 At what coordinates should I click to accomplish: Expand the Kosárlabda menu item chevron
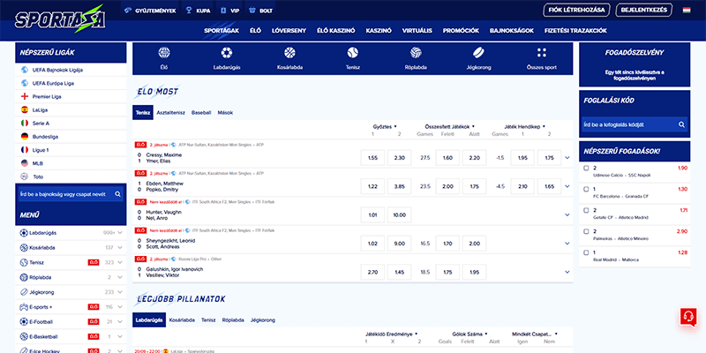[120, 248]
